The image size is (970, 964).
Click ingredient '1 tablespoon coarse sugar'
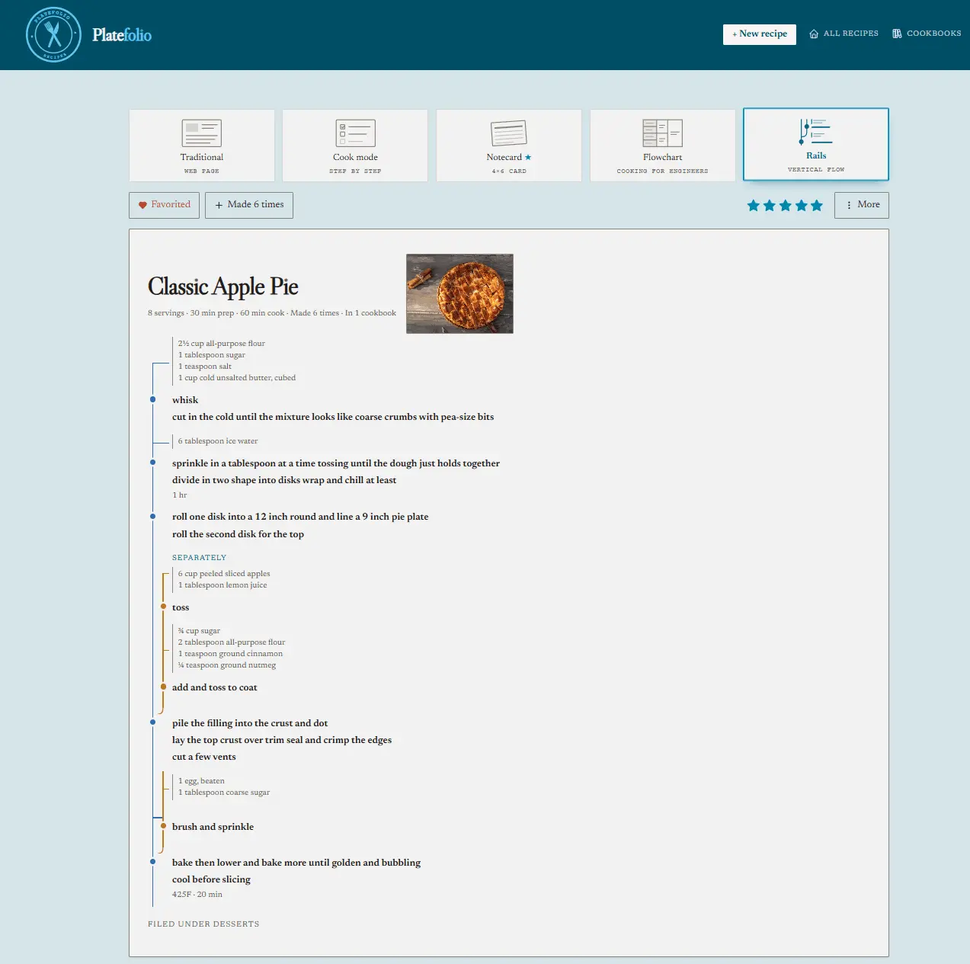tap(224, 793)
